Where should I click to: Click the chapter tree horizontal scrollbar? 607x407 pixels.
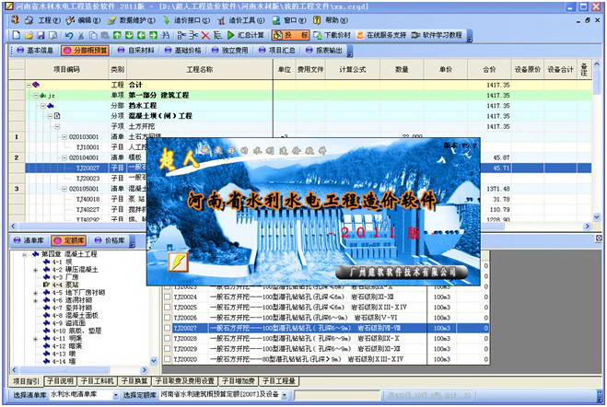79,370
